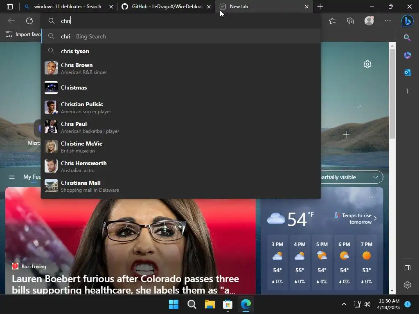Open File Explorer from taskbar

coord(210,304)
